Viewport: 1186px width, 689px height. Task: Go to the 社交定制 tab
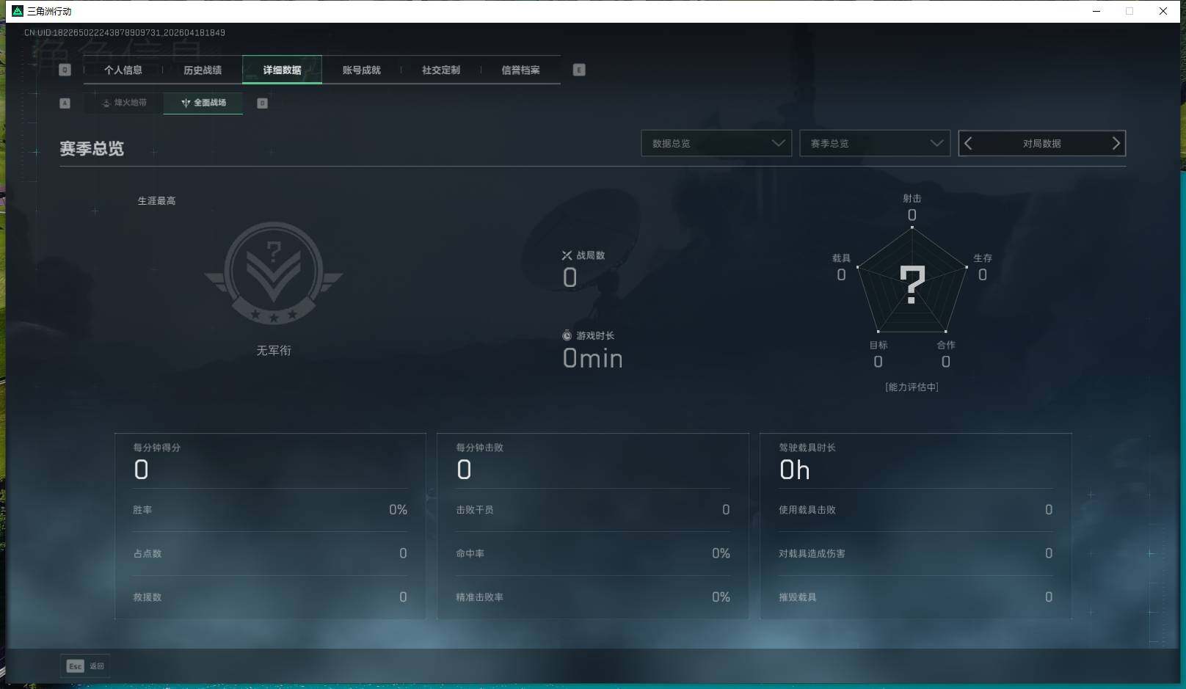point(441,70)
